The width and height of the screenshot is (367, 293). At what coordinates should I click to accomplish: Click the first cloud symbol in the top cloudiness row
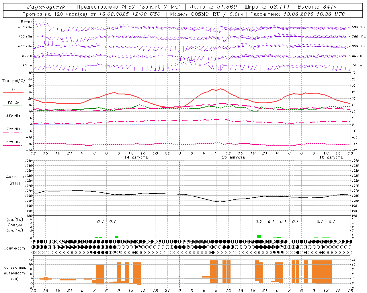click(34, 241)
